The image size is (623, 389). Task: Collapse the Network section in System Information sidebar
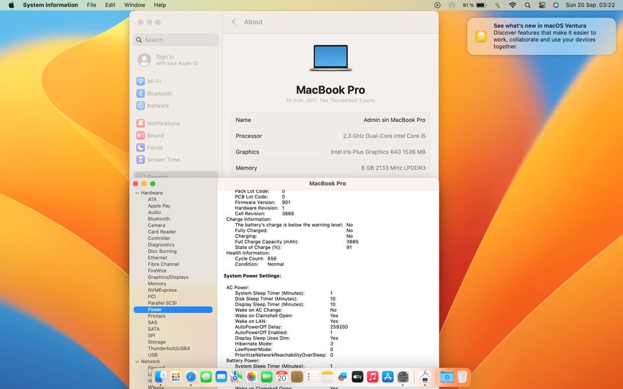tap(137, 362)
